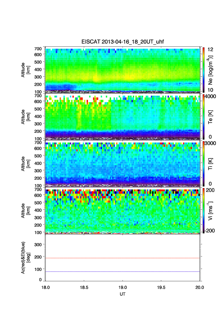
Task: Click the 18.0 tick label on time axis
Action: [46, 287]
